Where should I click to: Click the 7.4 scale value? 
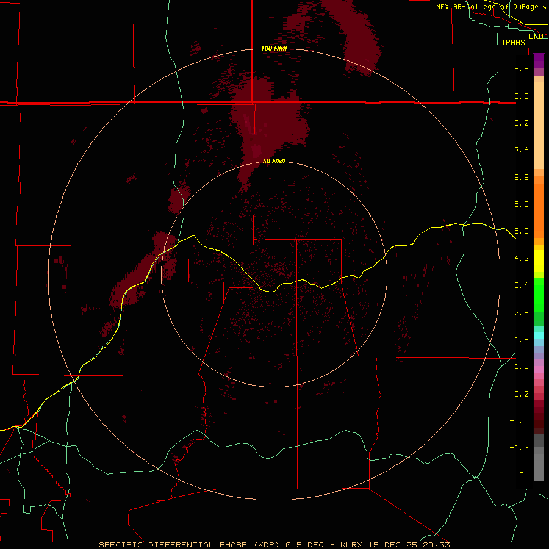(x=522, y=150)
